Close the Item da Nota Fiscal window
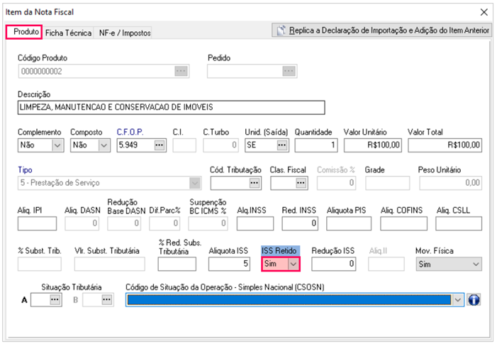This screenshot has height=346, width=497. 484,12
